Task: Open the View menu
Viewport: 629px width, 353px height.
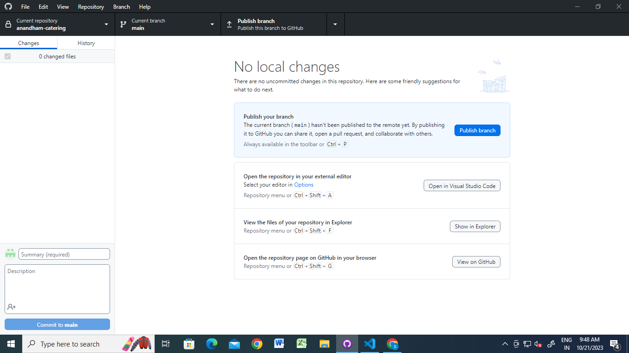Action: 63,7
